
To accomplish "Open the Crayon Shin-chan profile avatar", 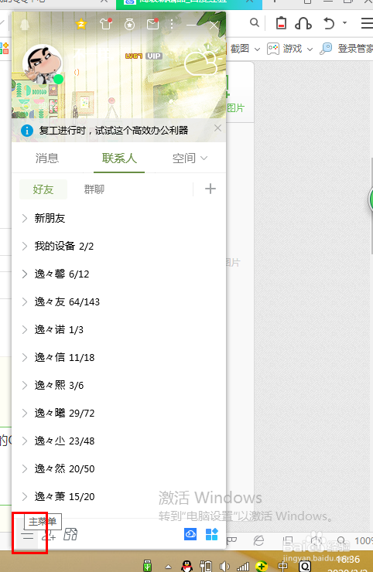I will pos(41,65).
